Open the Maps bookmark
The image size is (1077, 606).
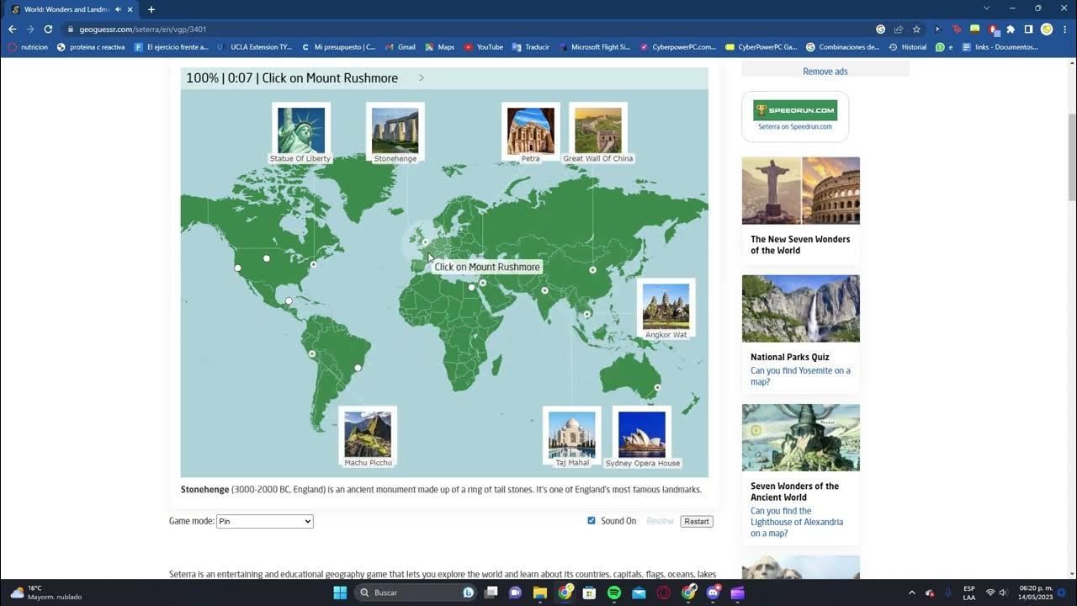pos(440,47)
